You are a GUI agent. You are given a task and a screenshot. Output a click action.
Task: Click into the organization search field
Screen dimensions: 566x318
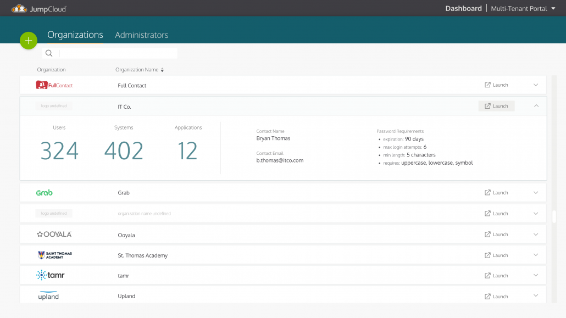pos(116,53)
